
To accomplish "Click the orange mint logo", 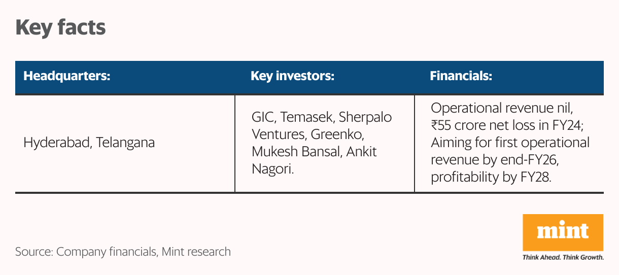I will tap(563, 233).
